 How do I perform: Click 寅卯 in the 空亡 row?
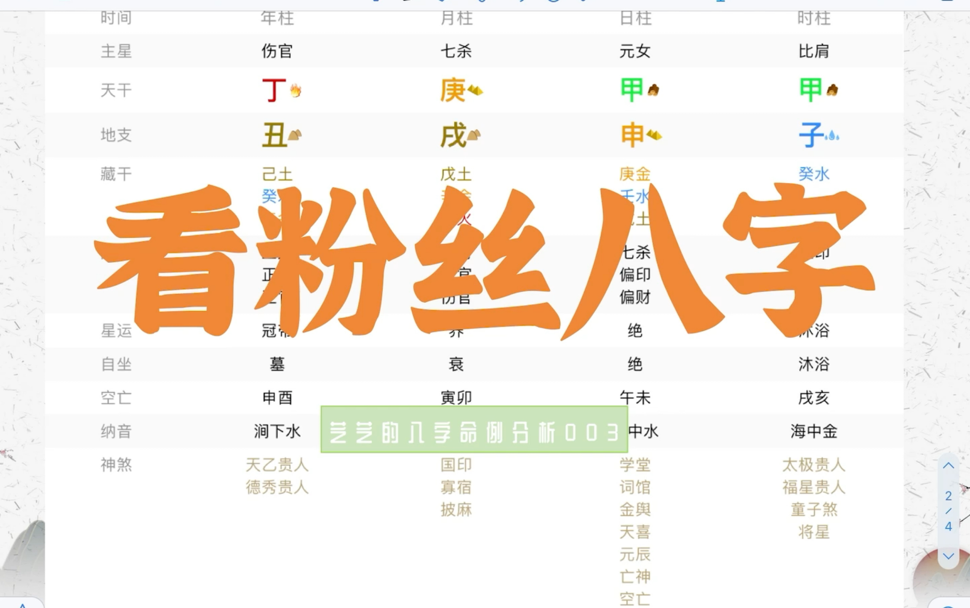click(x=456, y=397)
